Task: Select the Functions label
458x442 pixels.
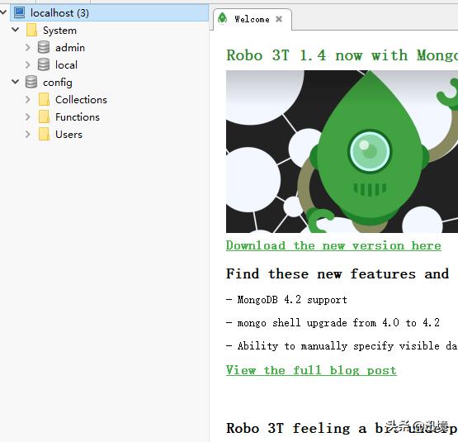Action: pyautogui.click(x=78, y=117)
